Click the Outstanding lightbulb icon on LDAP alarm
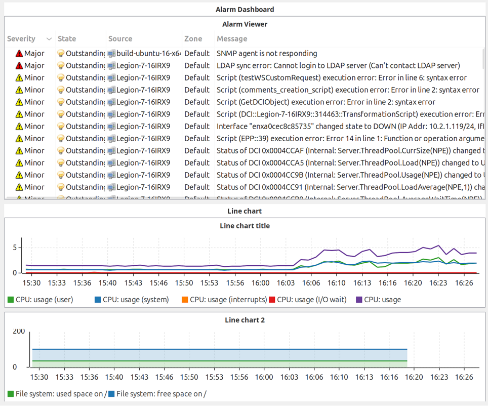 pyautogui.click(x=61, y=65)
